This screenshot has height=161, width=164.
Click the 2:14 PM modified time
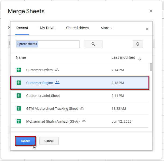(x=118, y=70)
